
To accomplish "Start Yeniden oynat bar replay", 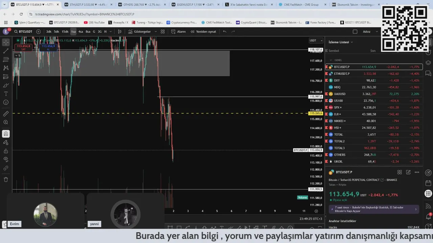I will coord(203,31).
